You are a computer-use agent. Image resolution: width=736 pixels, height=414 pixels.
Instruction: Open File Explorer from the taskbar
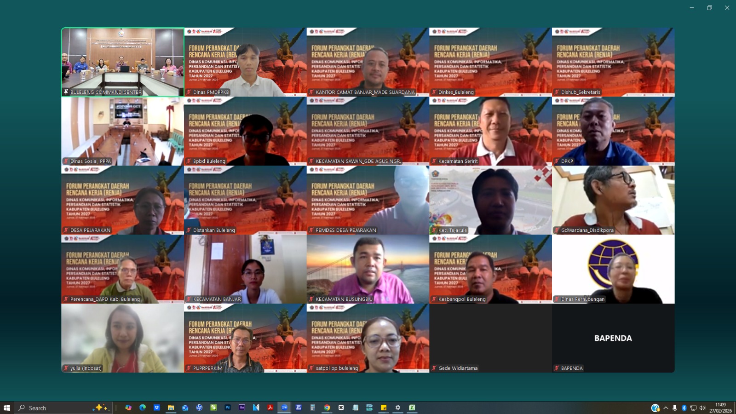[x=171, y=408]
